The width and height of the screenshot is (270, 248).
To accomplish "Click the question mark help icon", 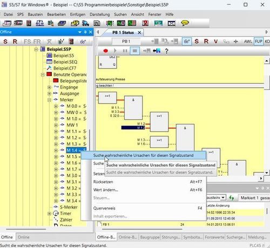I will pyautogui.click(x=166, y=51).
